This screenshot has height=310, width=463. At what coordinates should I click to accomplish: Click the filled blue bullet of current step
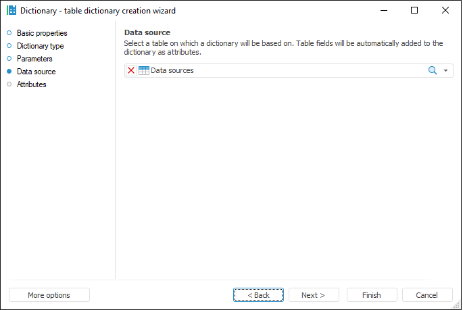pos(9,72)
